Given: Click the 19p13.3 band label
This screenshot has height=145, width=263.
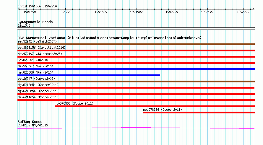Looking at the screenshot, I should pyautogui.click(x=24, y=25).
